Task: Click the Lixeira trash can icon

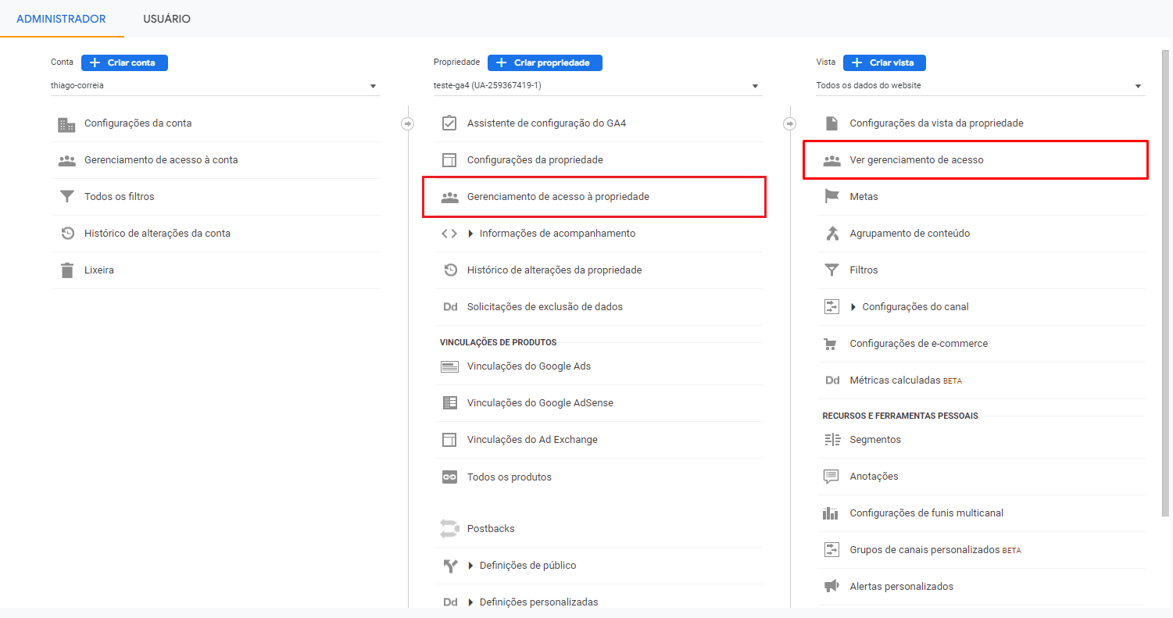Action: (x=66, y=270)
